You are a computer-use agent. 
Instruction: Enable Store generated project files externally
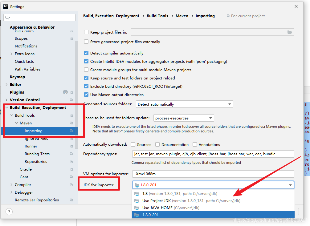86,42
